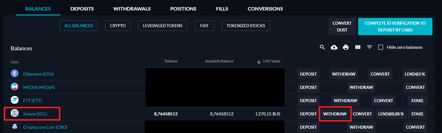The width and height of the screenshot is (442, 133).
Task: Click the cloud download icon
Action: 334,47
